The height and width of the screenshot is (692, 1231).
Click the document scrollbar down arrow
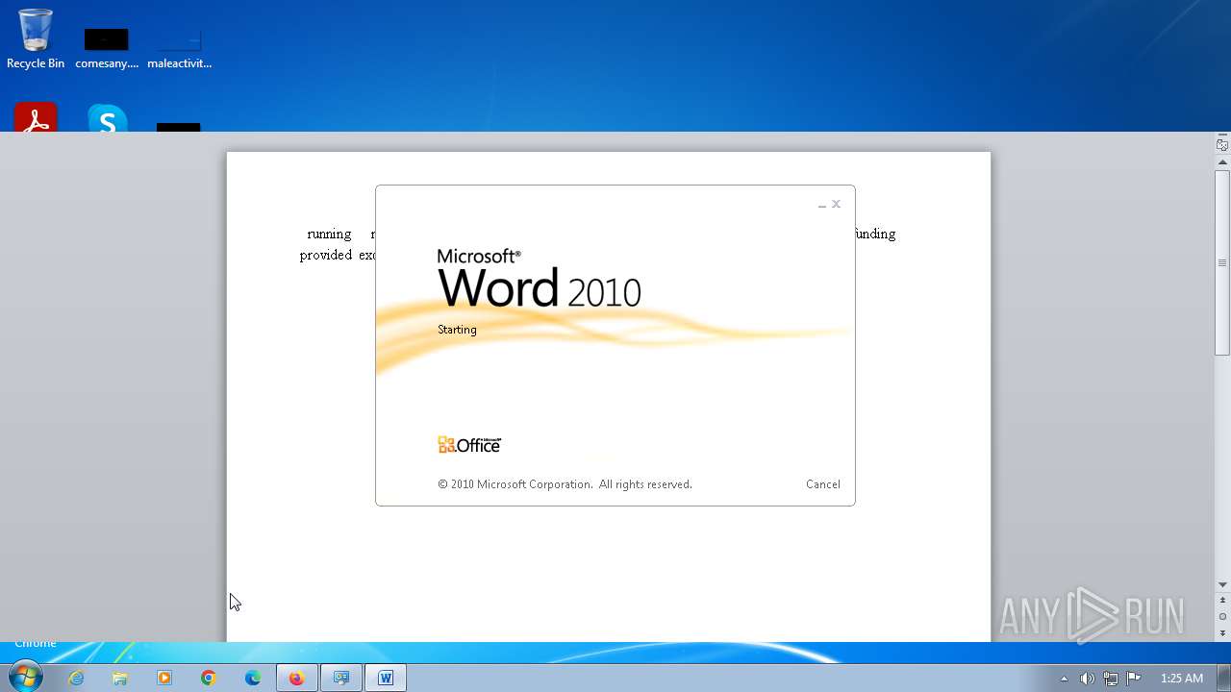pyautogui.click(x=1222, y=584)
